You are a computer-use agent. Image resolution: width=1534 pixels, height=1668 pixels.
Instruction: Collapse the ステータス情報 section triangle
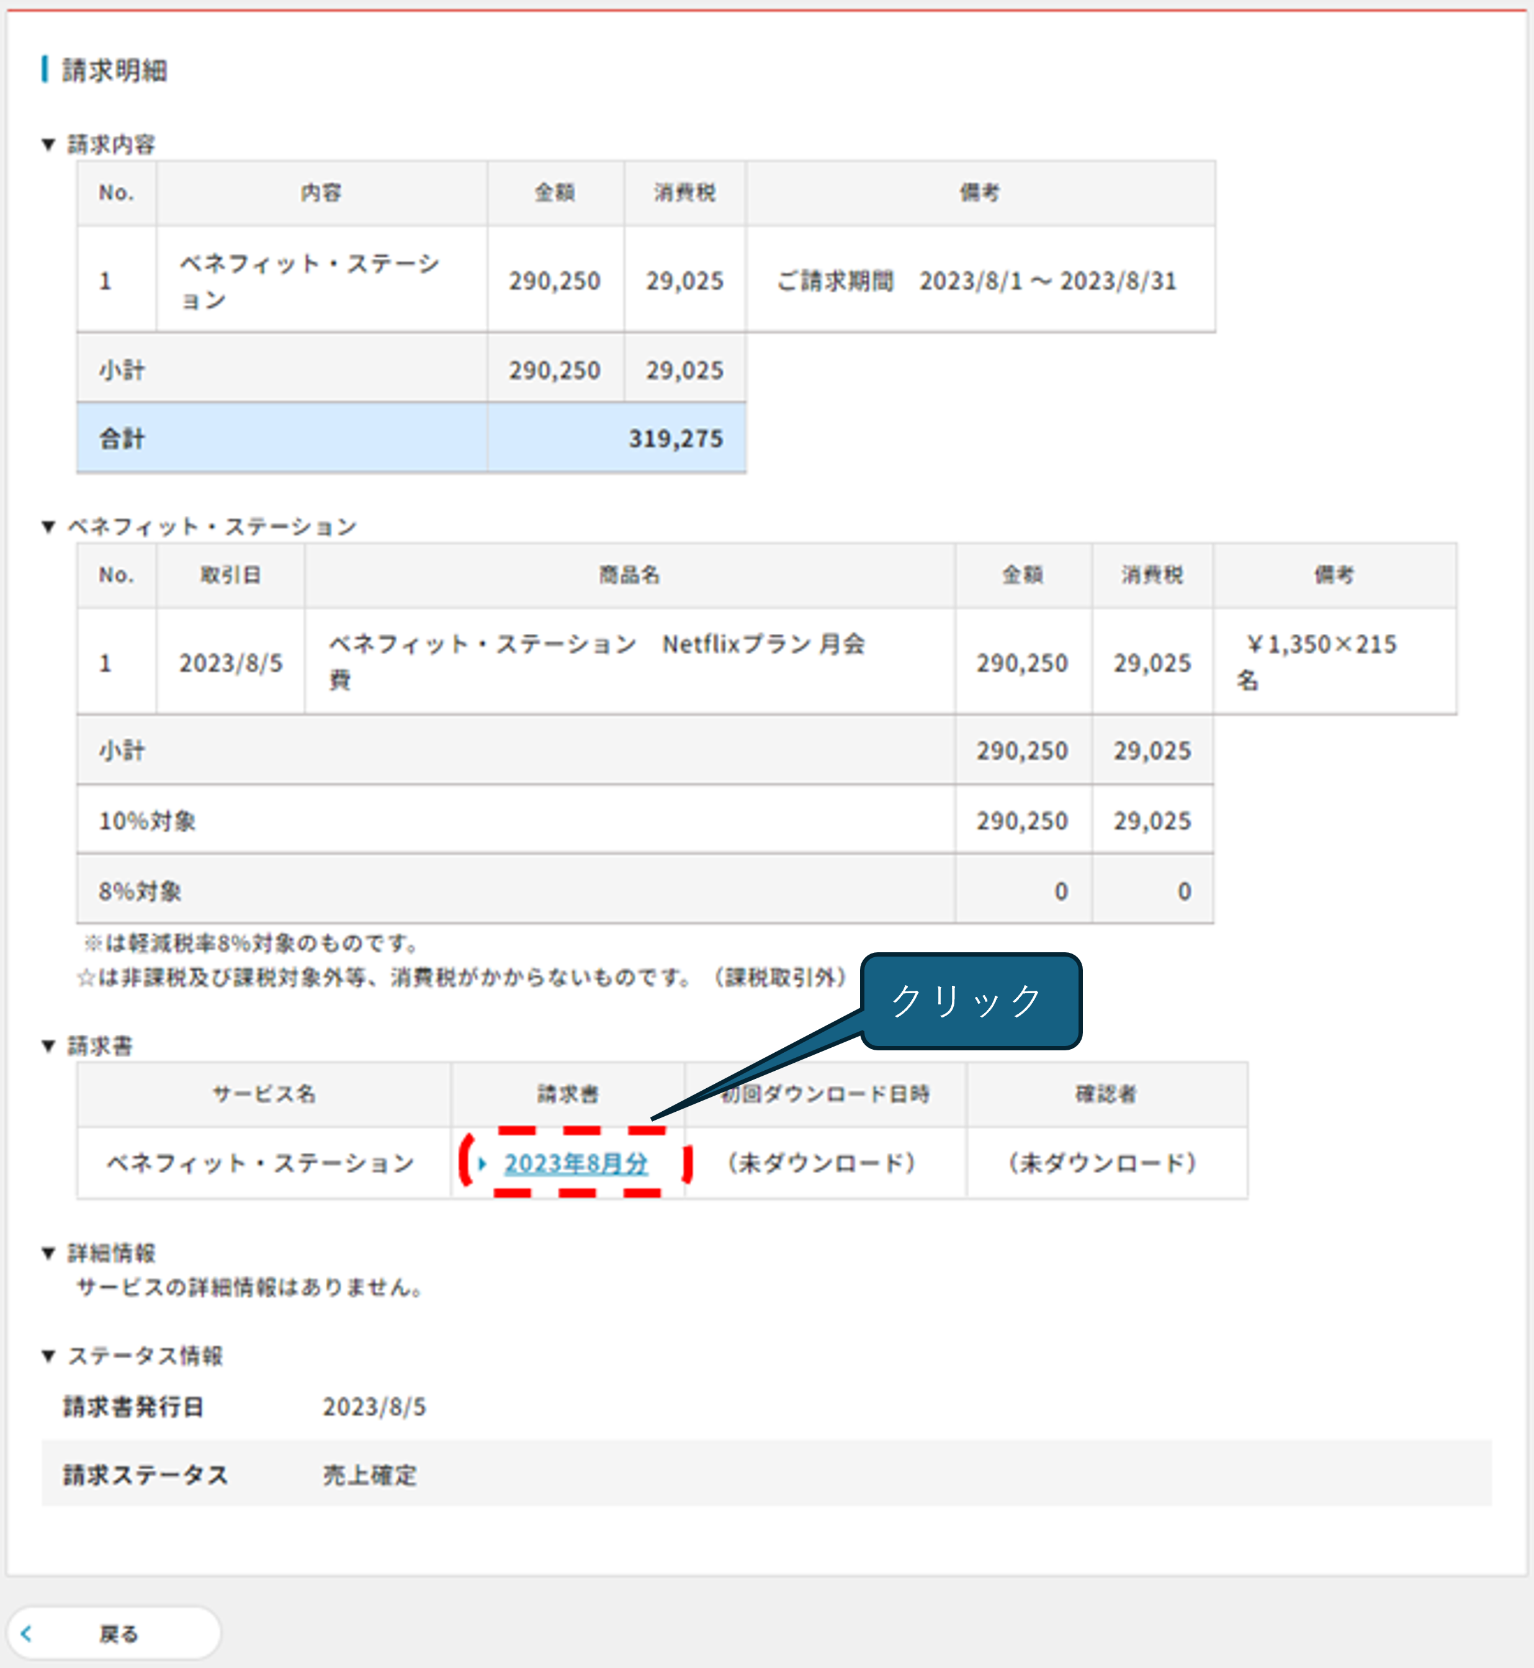[48, 1356]
